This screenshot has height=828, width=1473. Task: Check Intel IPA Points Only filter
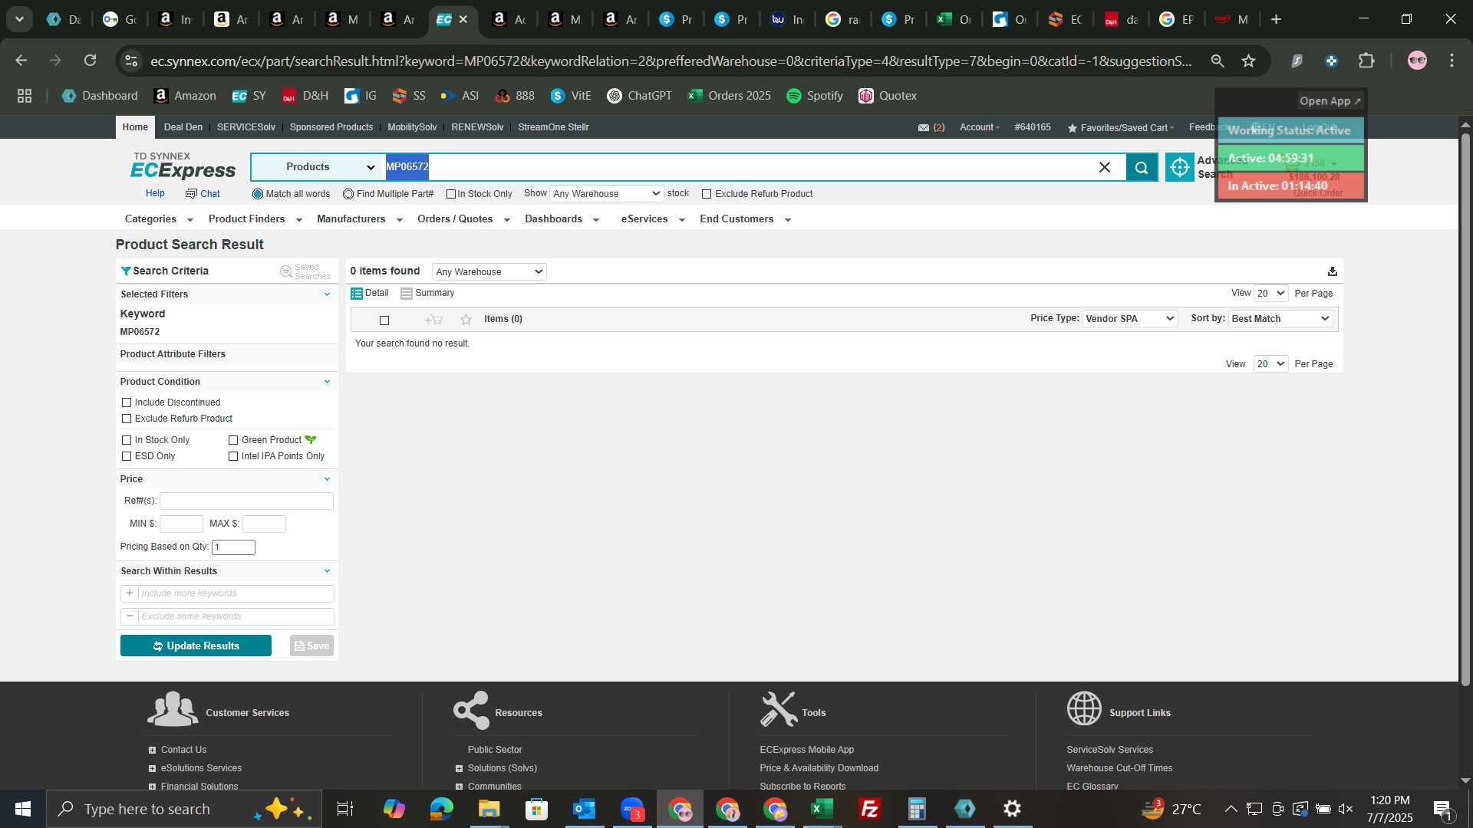click(233, 456)
